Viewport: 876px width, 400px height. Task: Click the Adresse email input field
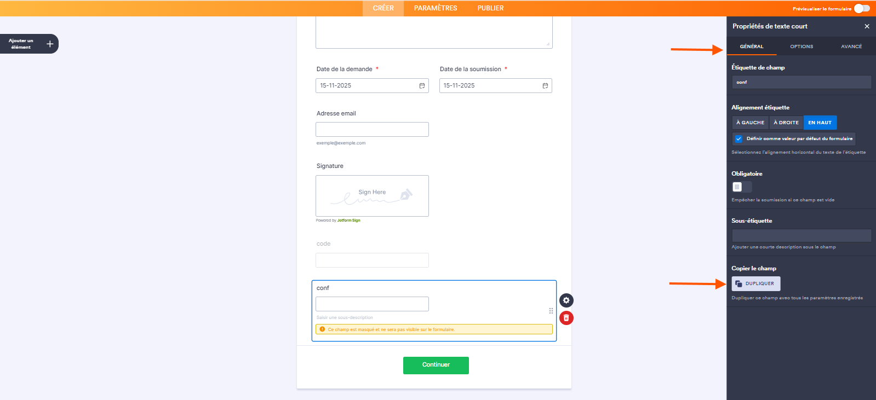(x=372, y=130)
